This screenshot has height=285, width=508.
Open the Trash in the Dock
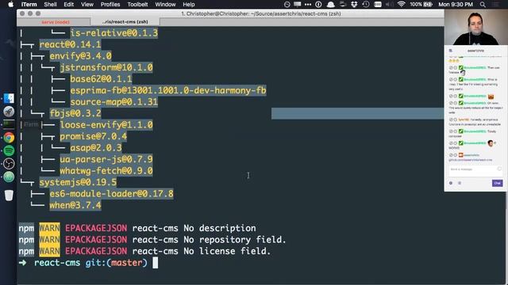coord(9,195)
